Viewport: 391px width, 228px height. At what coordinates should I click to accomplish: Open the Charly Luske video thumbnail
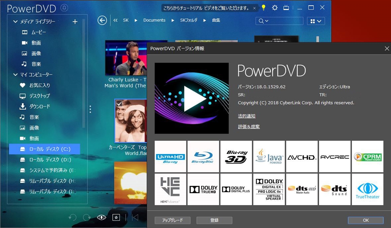coord(126,58)
